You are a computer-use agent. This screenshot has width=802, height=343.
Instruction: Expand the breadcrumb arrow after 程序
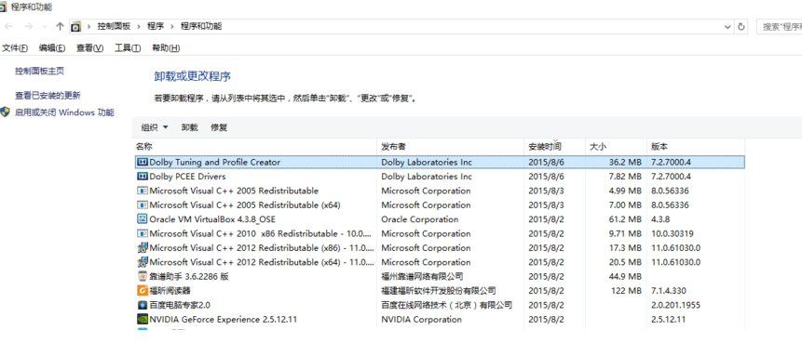[x=171, y=27]
